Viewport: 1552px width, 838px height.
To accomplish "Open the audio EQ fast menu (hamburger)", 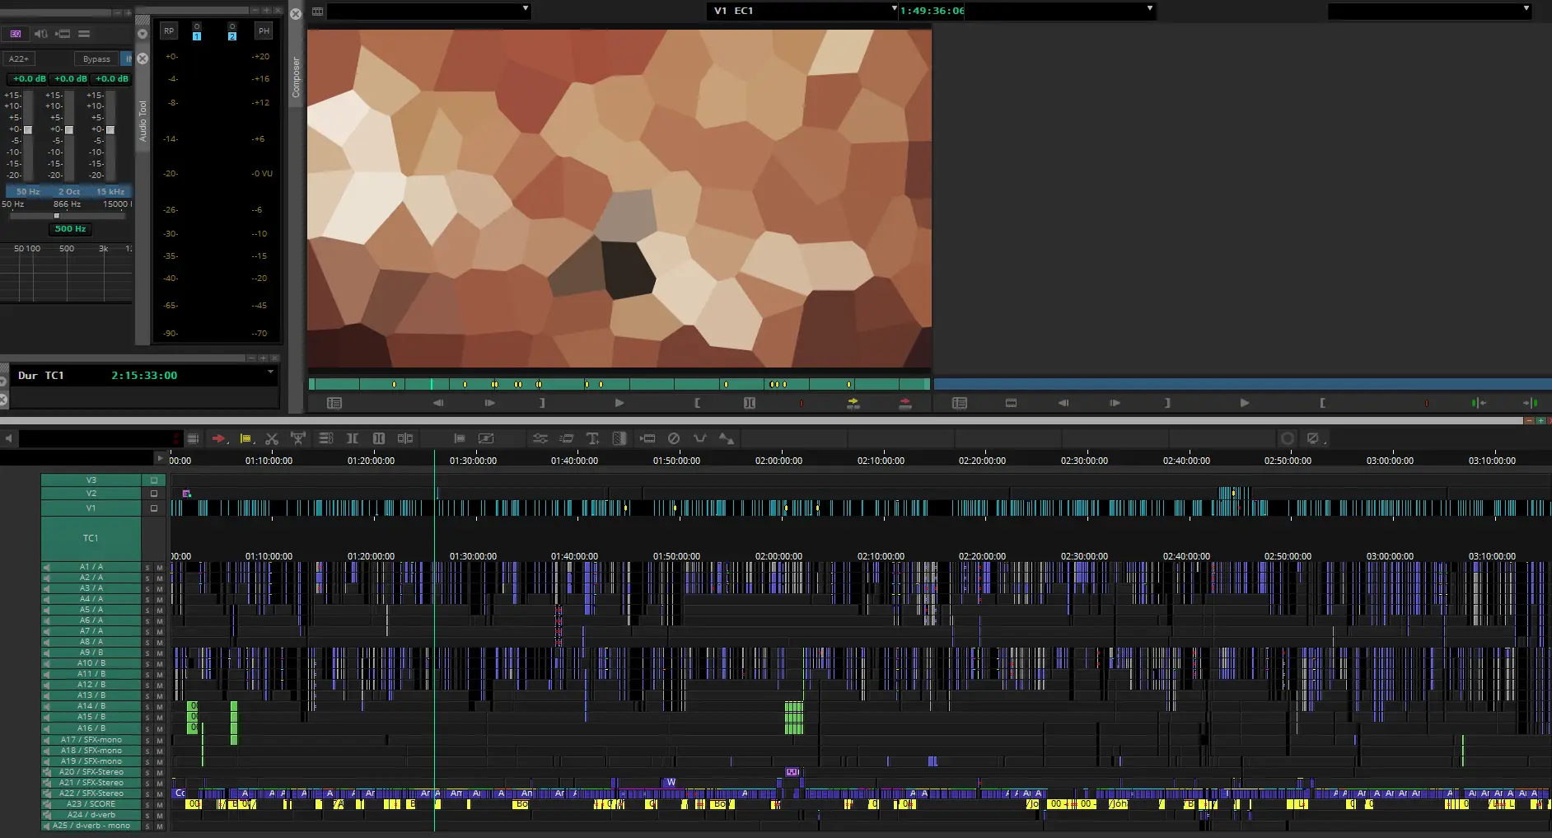I will pos(84,34).
